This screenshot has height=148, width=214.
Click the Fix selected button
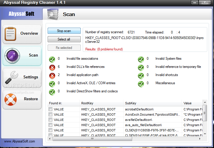click(64, 48)
